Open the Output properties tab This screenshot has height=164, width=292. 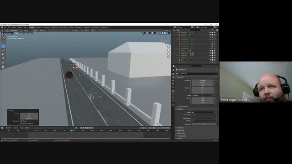(173, 77)
